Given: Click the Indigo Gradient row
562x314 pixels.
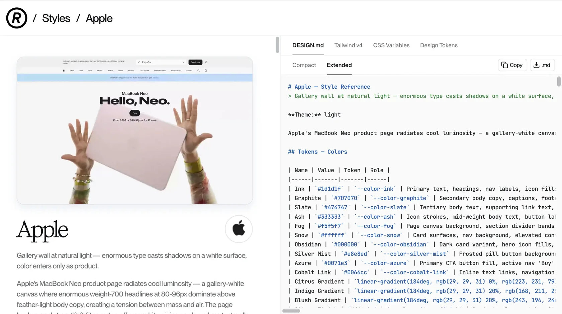Looking at the screenshot, I should (421, 291).
